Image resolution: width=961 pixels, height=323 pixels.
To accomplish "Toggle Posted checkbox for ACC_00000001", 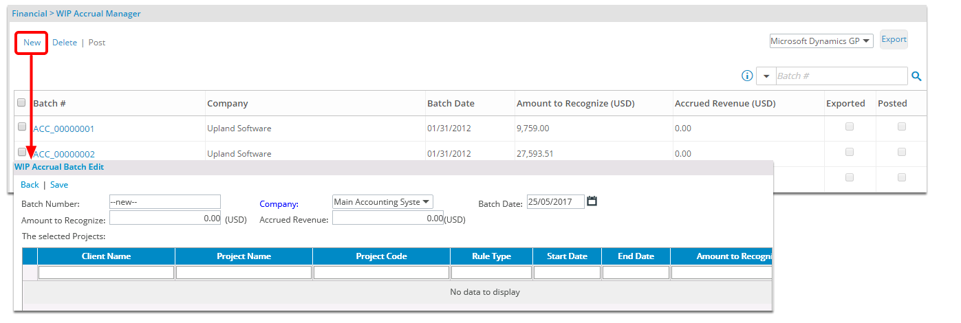I will (902, 126).
